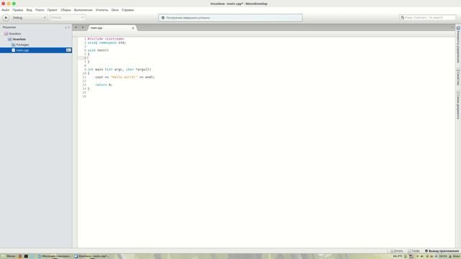Open the Выполнение menu
The height and width of the screenshot is (259, 461).
click(84, 10)
